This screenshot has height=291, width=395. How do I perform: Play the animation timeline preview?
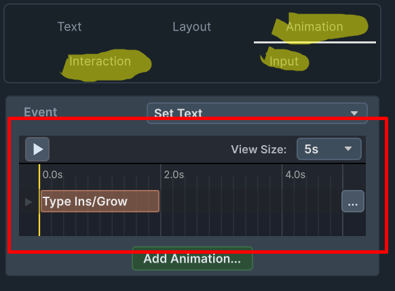pos(37,149)
